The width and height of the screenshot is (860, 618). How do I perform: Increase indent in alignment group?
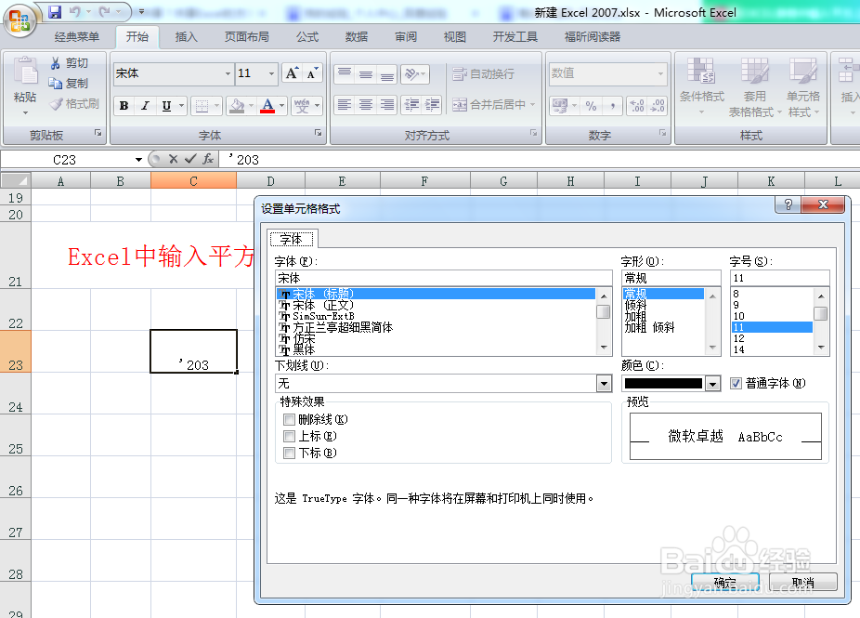tap(432, 104)
